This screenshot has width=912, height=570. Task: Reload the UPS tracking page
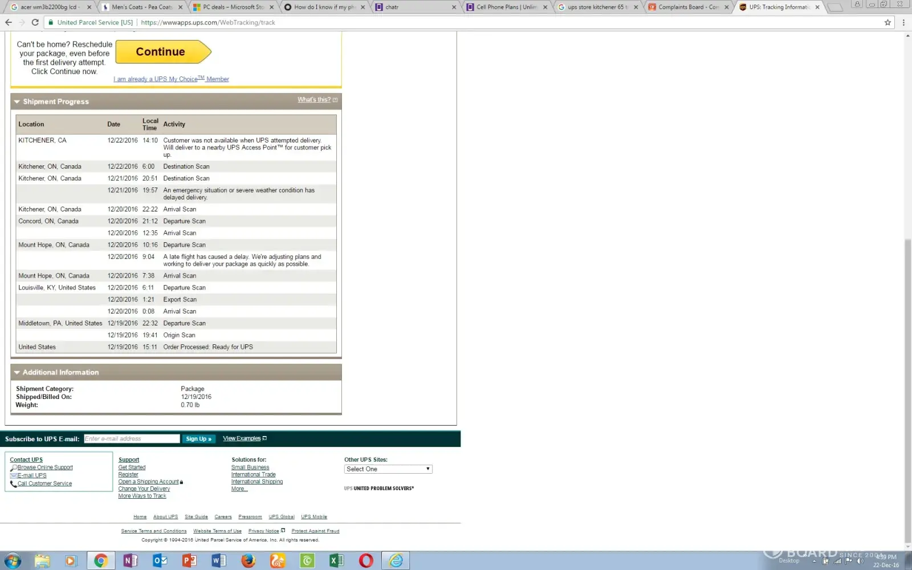click(x=35, y=22)
